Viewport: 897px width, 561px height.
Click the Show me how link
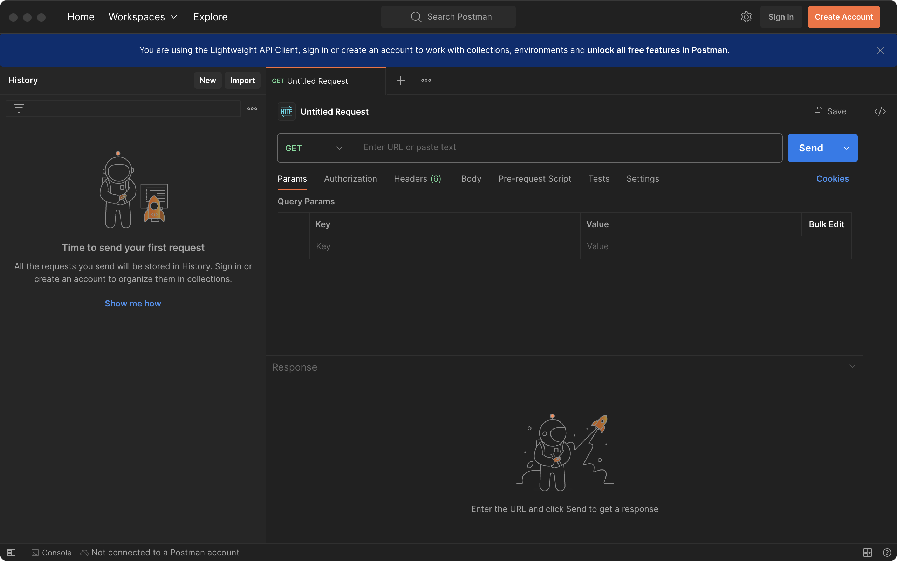(x=133, y=304)
